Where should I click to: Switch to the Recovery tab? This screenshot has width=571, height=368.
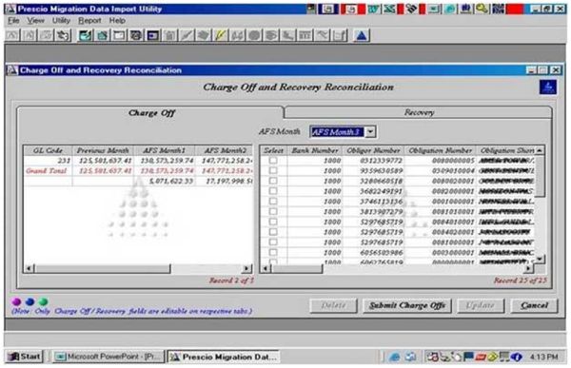tap(419, 112)
